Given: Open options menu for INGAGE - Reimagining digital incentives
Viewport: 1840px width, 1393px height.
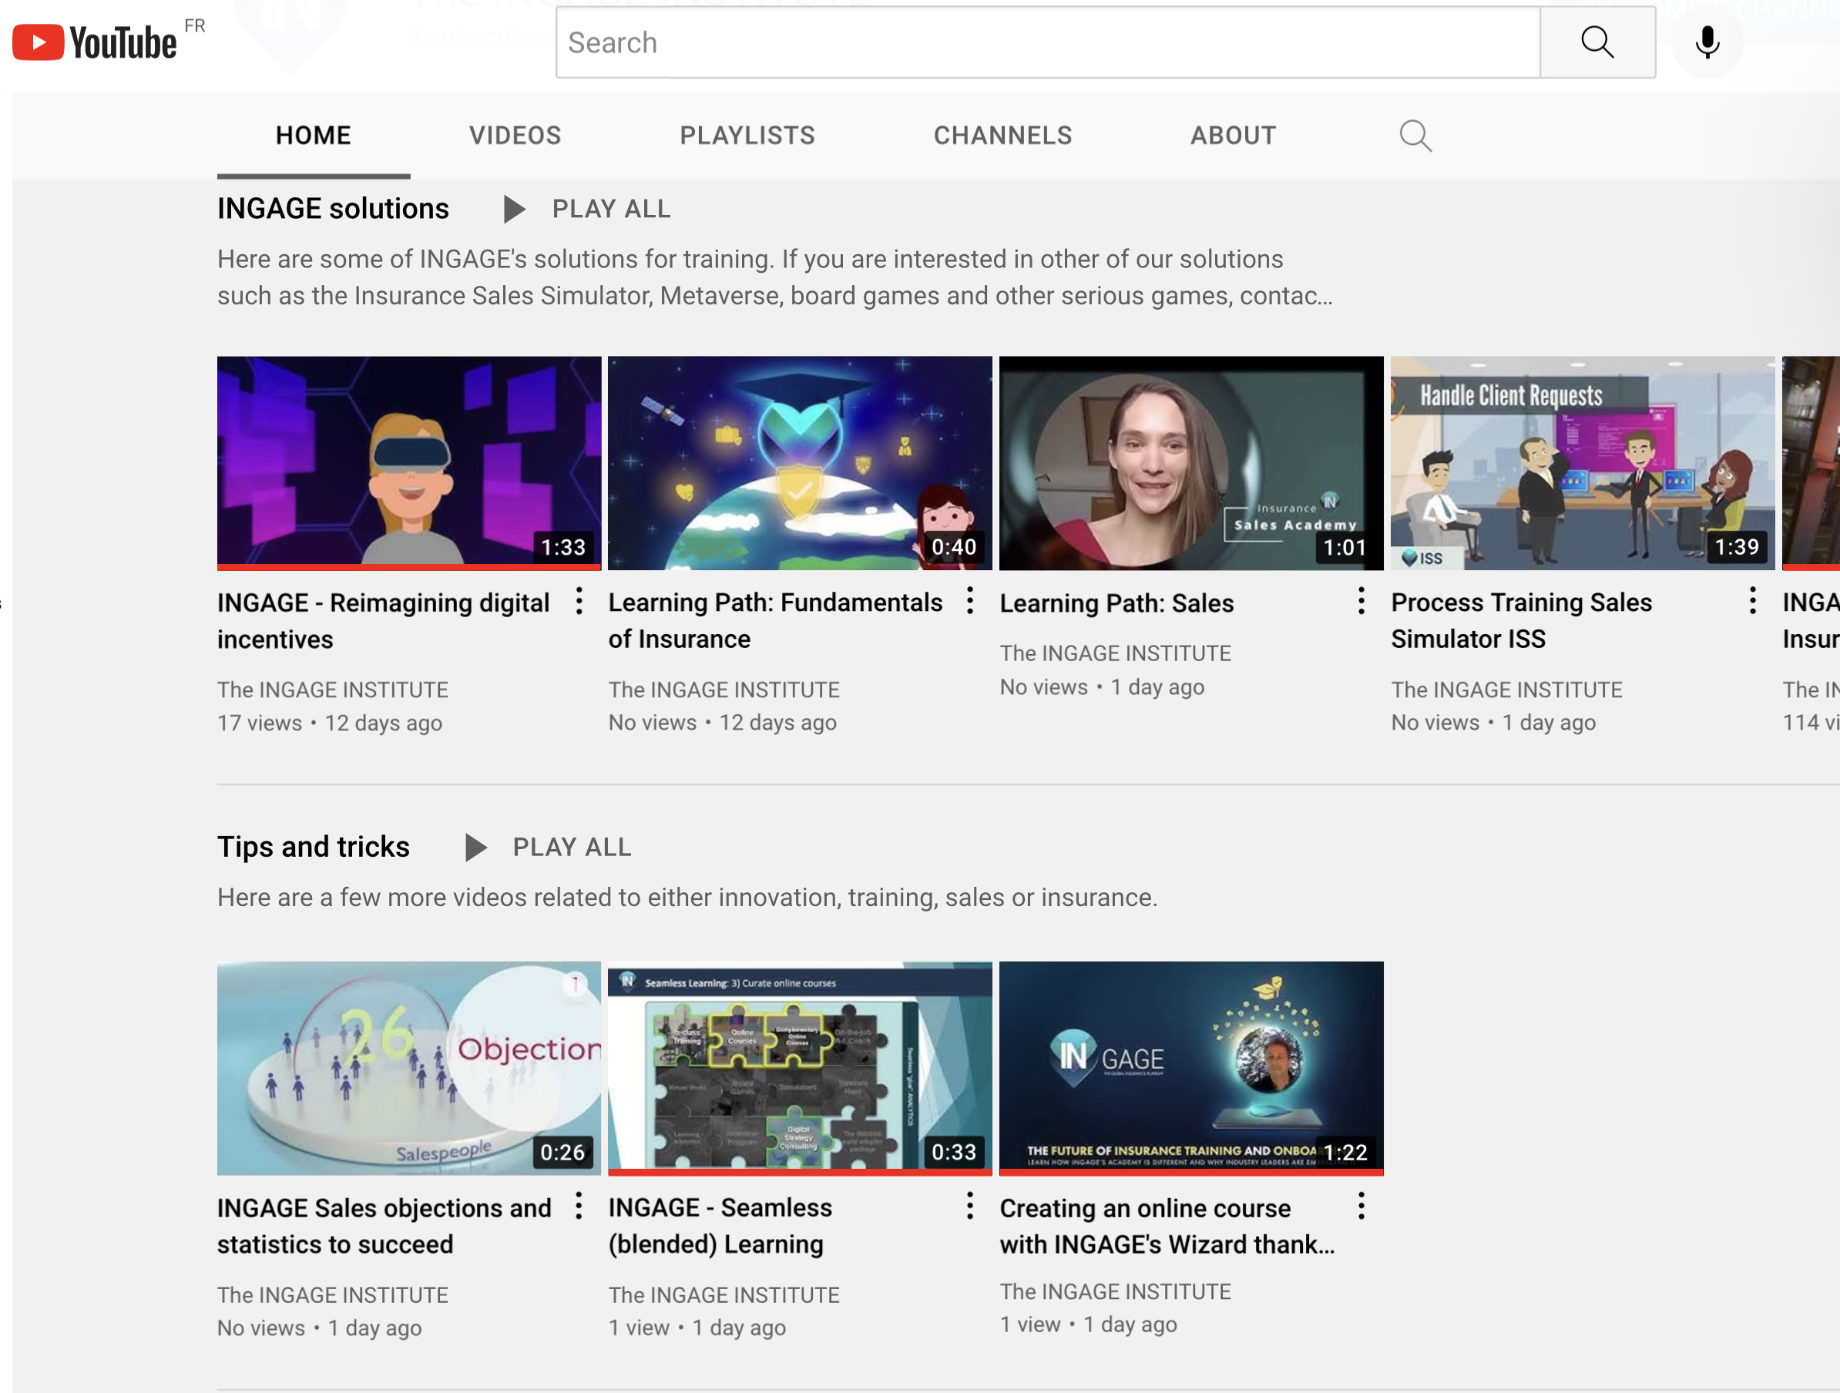Looking at the screenshot, I should [x=578, y=601].
